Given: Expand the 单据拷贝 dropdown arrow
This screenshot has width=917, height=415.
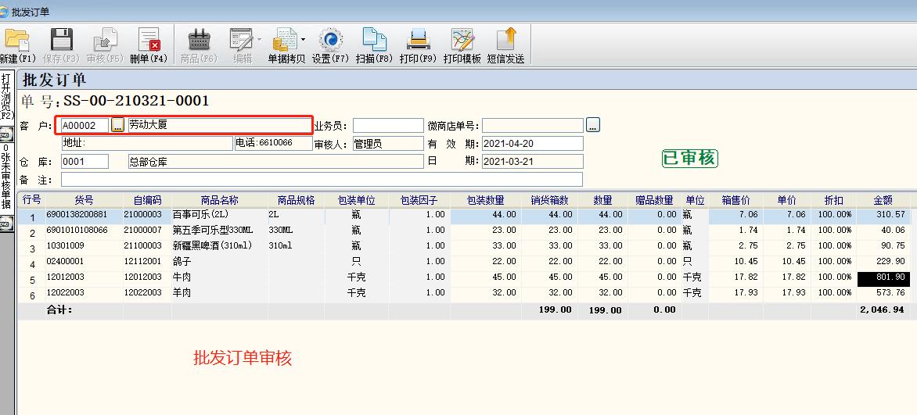Looking at the screenshot, I should pyautogui.click(x=303, y=40).
